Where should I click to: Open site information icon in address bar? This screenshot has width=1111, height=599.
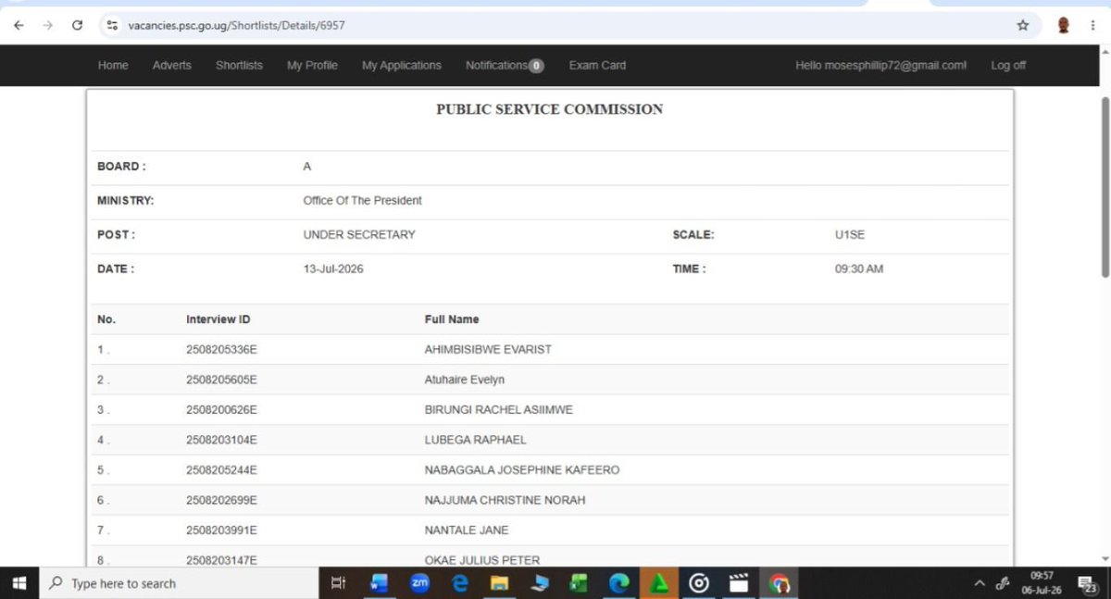click(x=113, y=26)
